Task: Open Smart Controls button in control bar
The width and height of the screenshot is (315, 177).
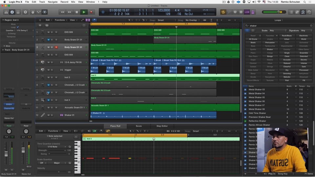Action: 32,12
